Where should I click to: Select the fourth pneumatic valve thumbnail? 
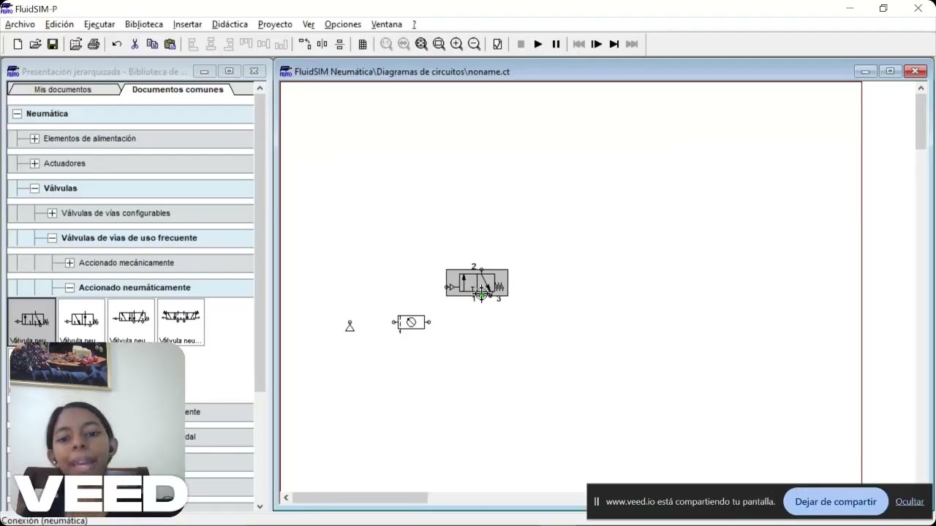181,321
